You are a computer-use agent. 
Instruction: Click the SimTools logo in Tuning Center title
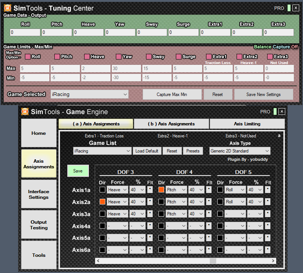click(x=8, y=8)
